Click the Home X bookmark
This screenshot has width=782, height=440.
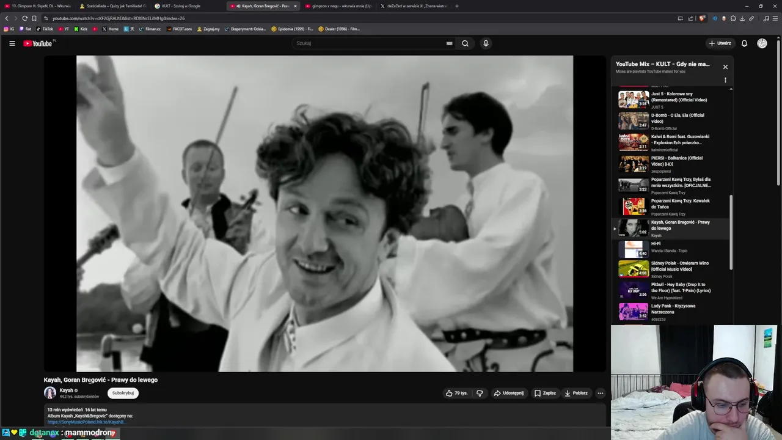[110, 29]
